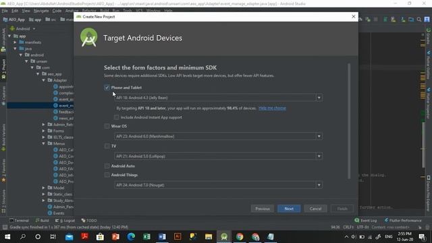
Task: Open the Edit menu
Action: [15, 11]
